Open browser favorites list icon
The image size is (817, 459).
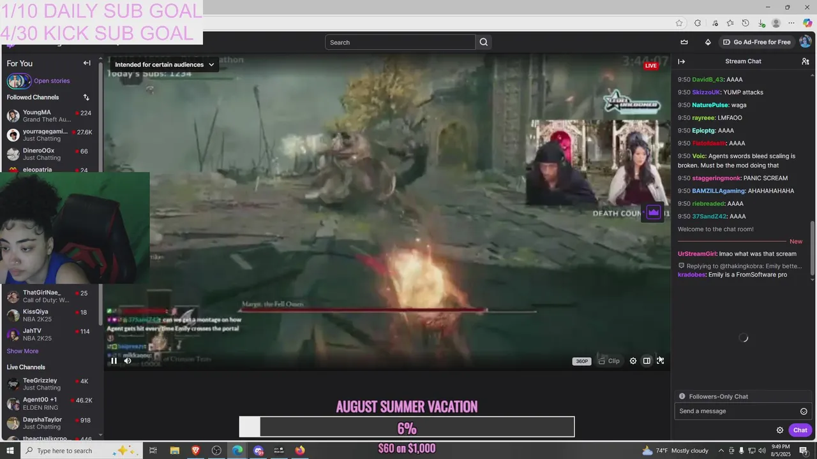[730, 23]
